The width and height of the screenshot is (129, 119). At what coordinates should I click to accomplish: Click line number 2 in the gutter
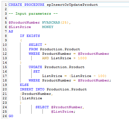point(6,9)
